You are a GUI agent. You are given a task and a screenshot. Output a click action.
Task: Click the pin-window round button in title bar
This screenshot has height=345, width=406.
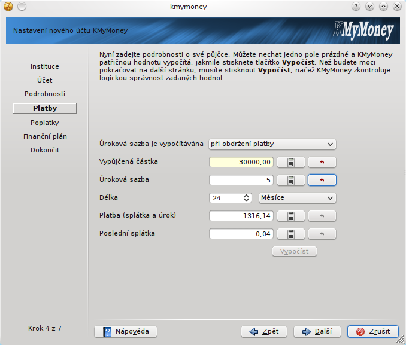click(22, 7)
